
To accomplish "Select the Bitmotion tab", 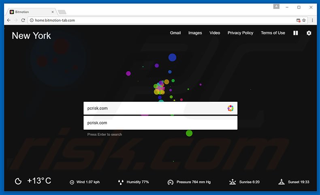I will click(31, 12).
